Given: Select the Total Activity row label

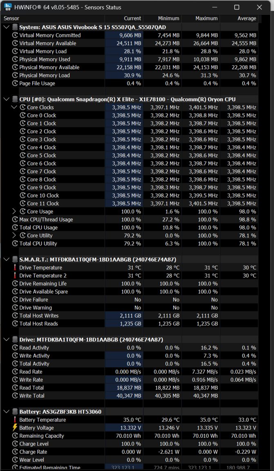Looking at the screenshot, I should [x=34, y=364].
